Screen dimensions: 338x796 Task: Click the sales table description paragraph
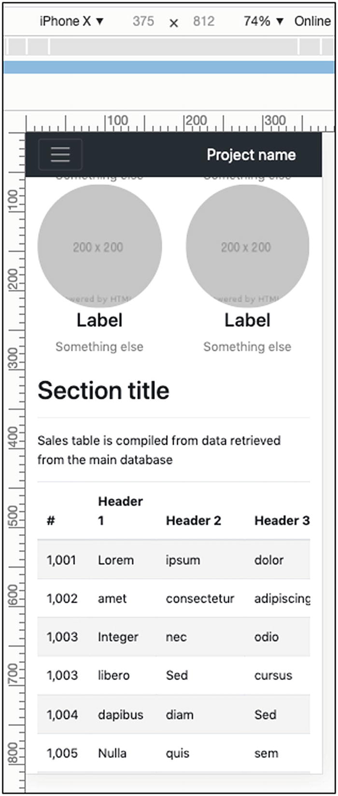tap(159, 450)
